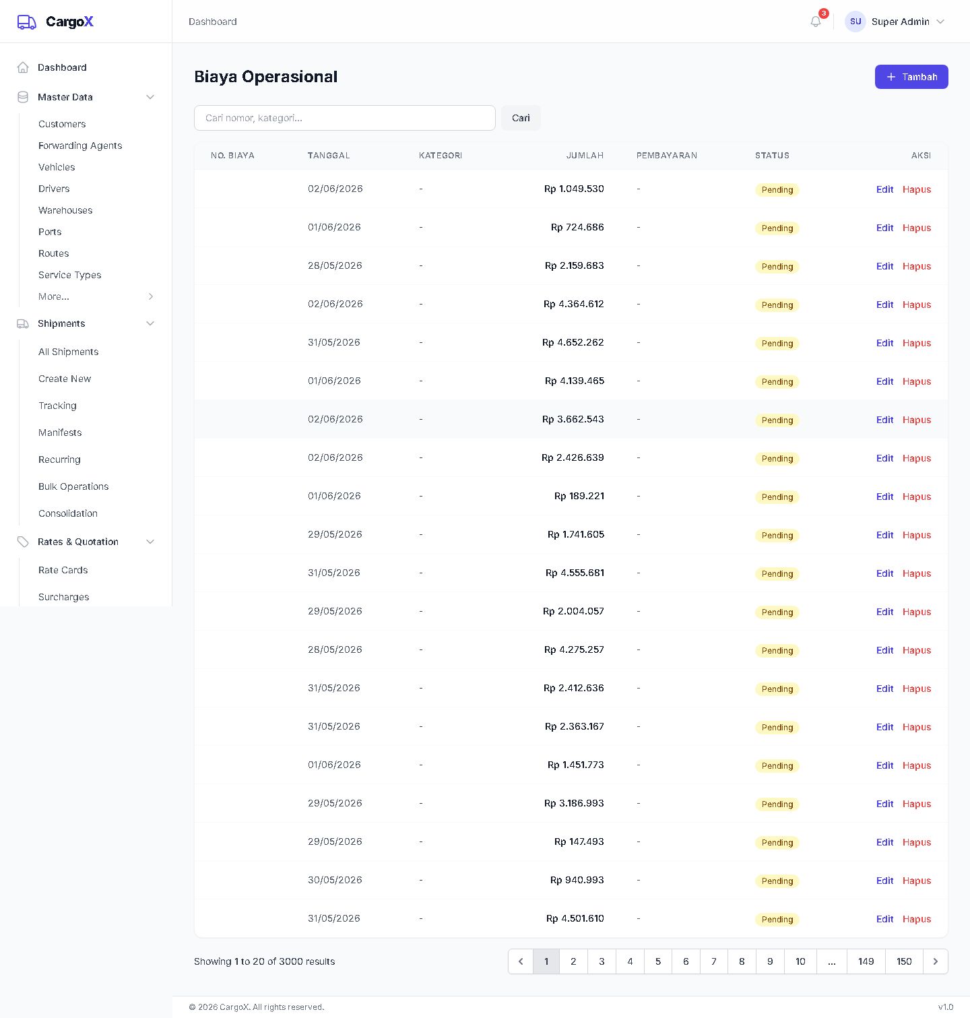The height and width of the screenshot is (1018, 970).
Task: Open Routes in the sidebar
Action: tap(54, 253)
